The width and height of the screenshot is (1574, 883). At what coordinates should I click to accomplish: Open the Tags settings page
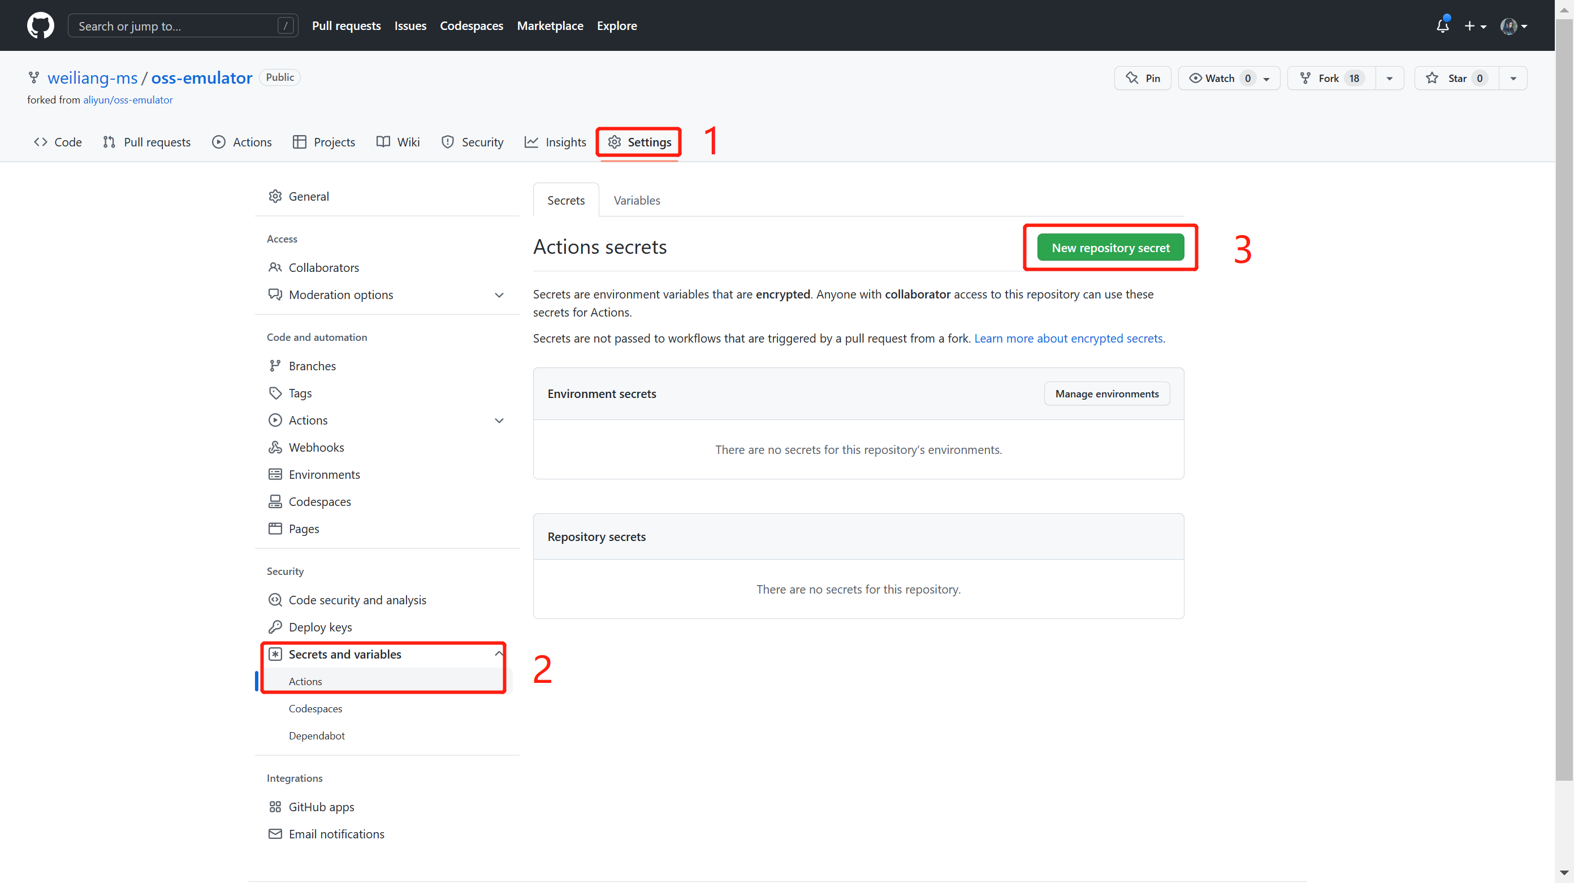coord(300,393)
